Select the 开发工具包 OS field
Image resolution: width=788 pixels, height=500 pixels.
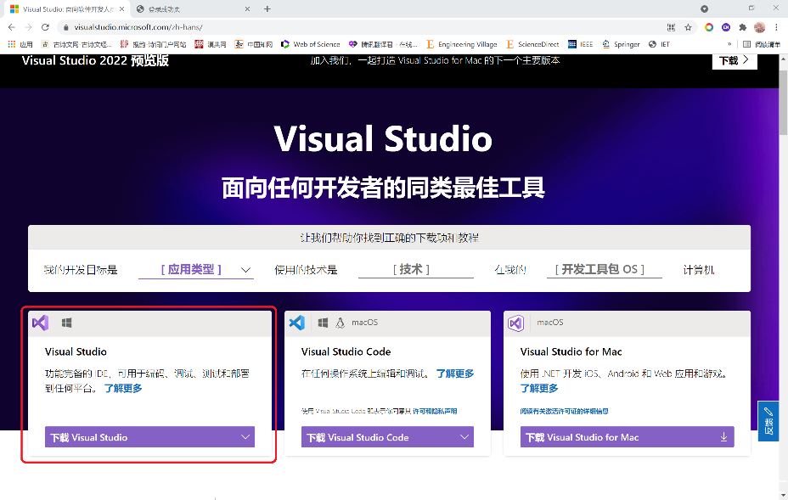[604, 269]
